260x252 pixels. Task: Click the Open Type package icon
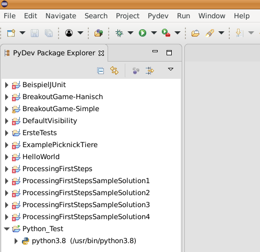coord(99,33)
